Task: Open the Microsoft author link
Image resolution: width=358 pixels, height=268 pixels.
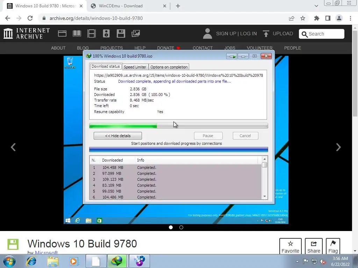Action: (46, 253)
